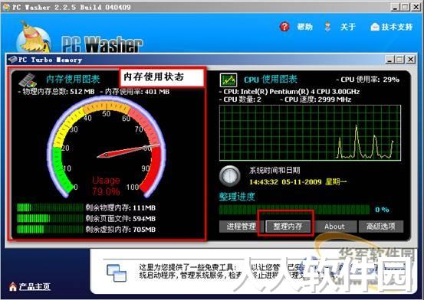The height and width of the screenshot is (300, 424).
Task: Open the 关于 about link
Action: 348,27
